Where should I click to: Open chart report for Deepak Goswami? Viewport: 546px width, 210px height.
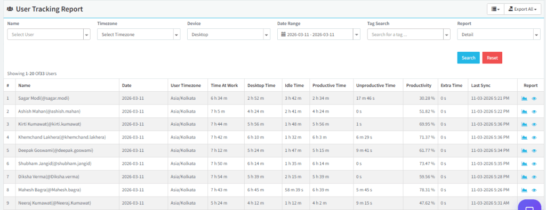pyautogui.click(x=524, y=151)
